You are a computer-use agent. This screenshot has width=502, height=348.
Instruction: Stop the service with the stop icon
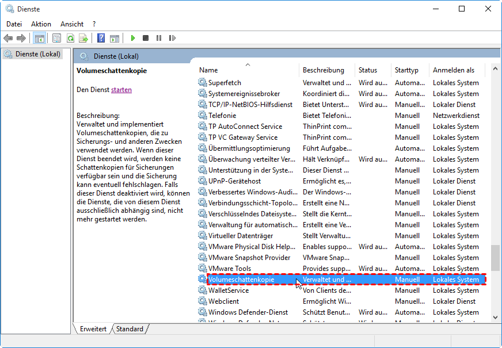click(x=145, y=38)
